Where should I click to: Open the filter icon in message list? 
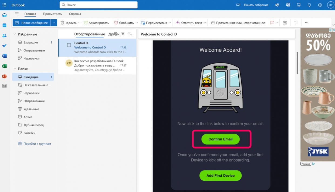click(123, 34)
